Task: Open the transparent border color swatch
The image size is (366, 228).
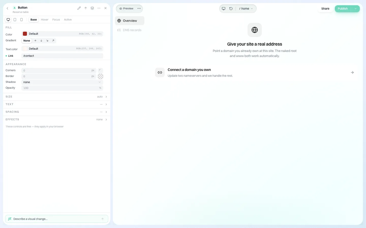Action: pos(100,76)
